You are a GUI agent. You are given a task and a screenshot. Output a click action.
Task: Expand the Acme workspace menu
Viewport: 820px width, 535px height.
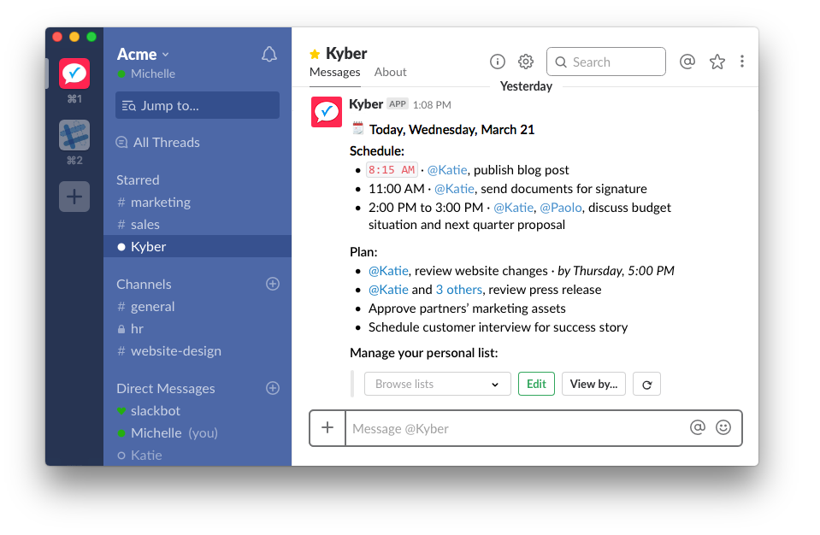tap(144, 54)
